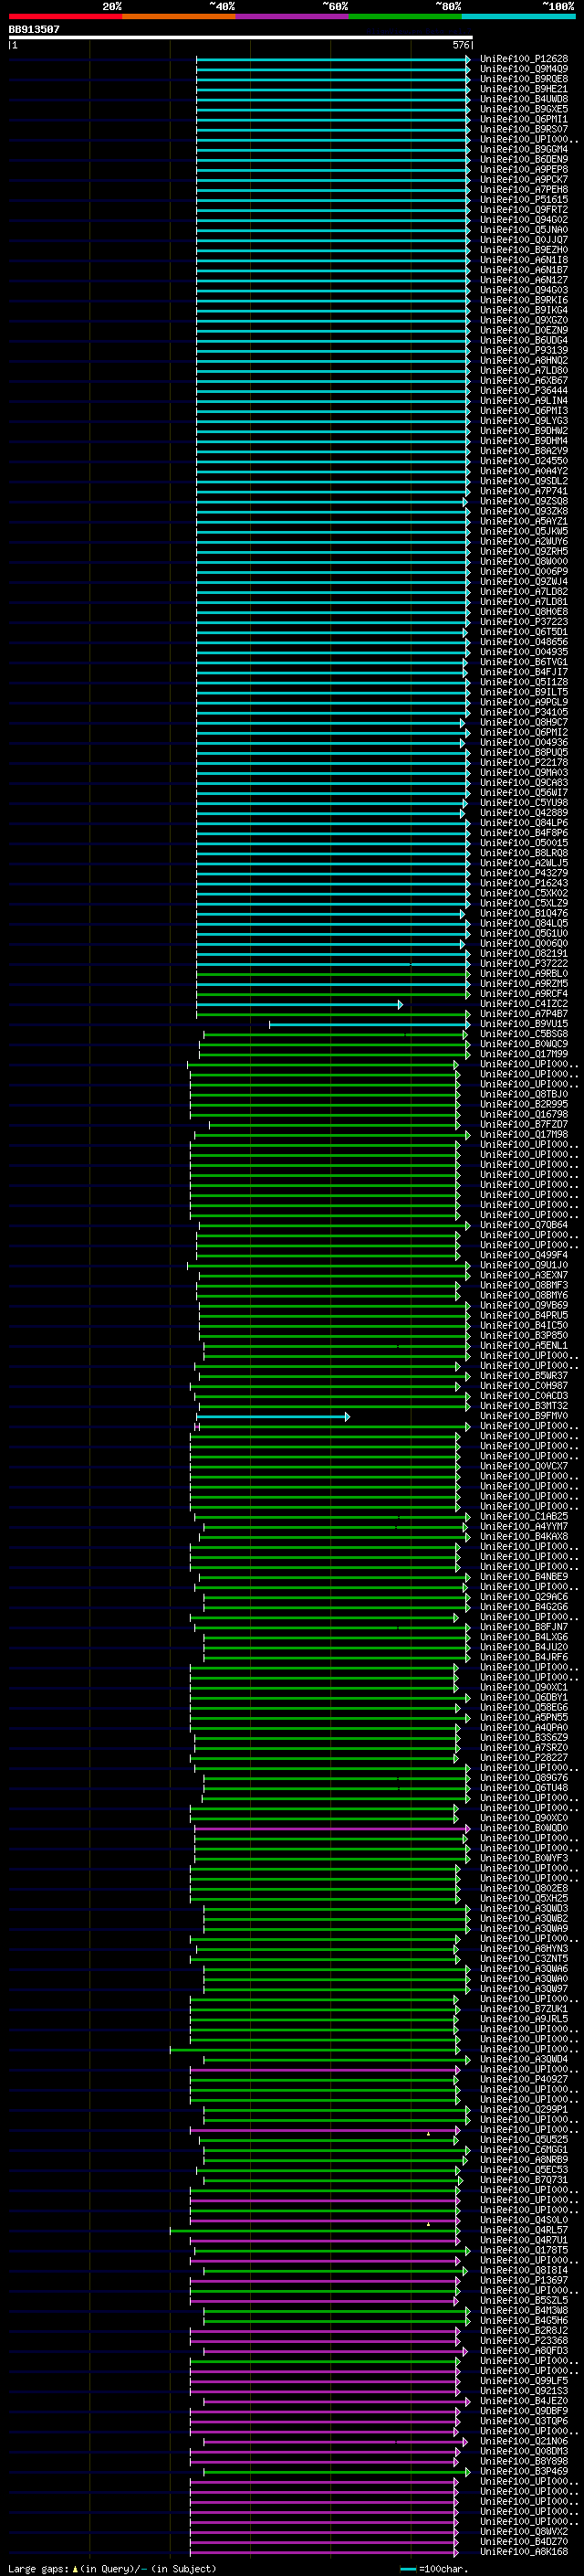Image resolution: width=584 pixels, height=2576 pixels.
Task: Open hit UniRef100_B9RQE8
Action: (x=523, y=79)
